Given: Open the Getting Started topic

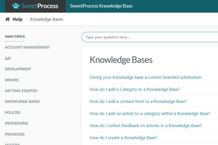Looking at the screenshot, I should (x=21, y=91).
